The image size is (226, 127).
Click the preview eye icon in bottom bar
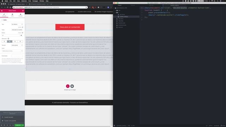(13, 125)
